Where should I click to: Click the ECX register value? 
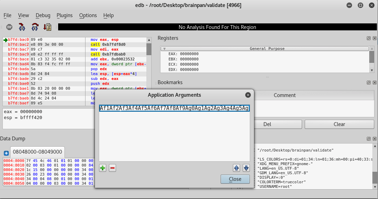click(189, 64)
